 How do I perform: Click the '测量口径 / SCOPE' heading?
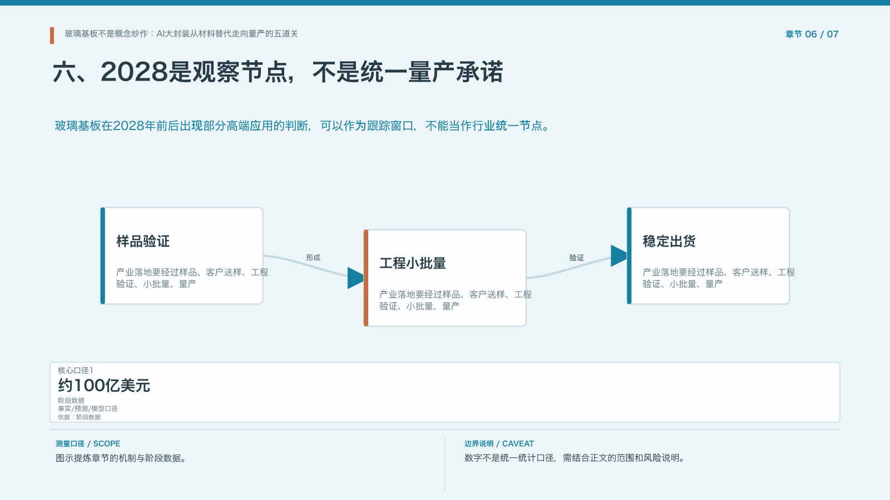[88, 444]
